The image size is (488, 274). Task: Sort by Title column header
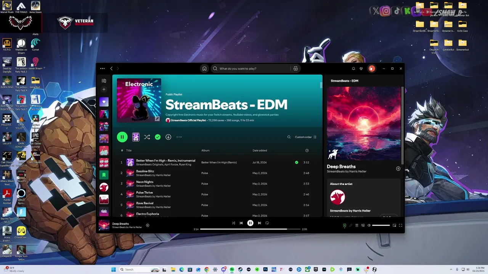coord(129,150)
